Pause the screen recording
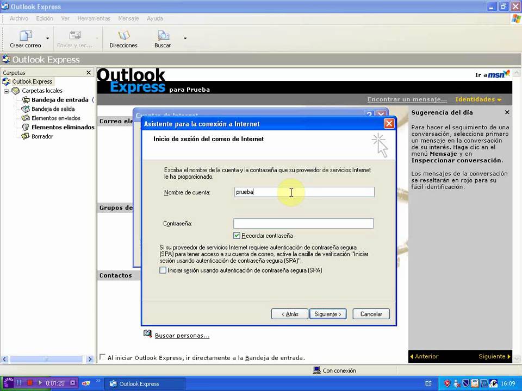The width and height of the screenshot is (522, 391). [19, 383]
